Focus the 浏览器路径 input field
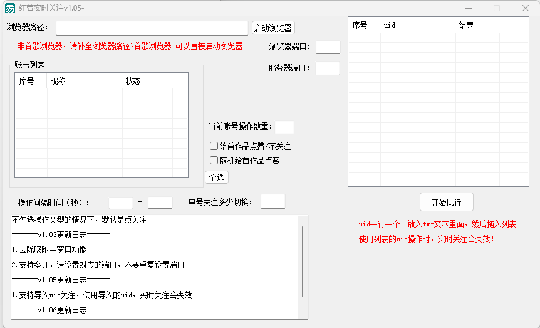The height and width of the screenshot is (328, 540). [x=152, y=28]
